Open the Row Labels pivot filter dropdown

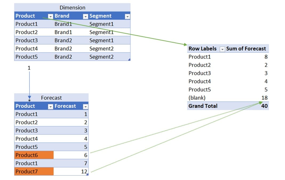pyautogui.click(x=222, y=49)
